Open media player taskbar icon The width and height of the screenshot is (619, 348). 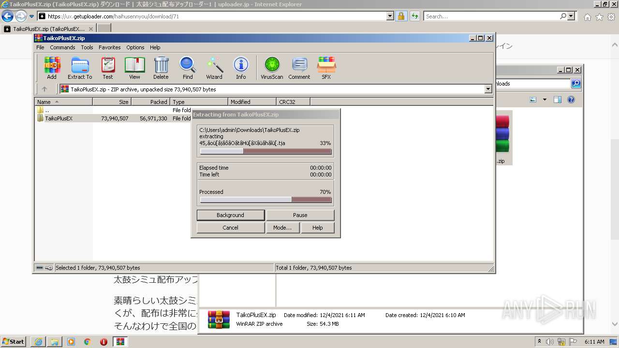71,342
